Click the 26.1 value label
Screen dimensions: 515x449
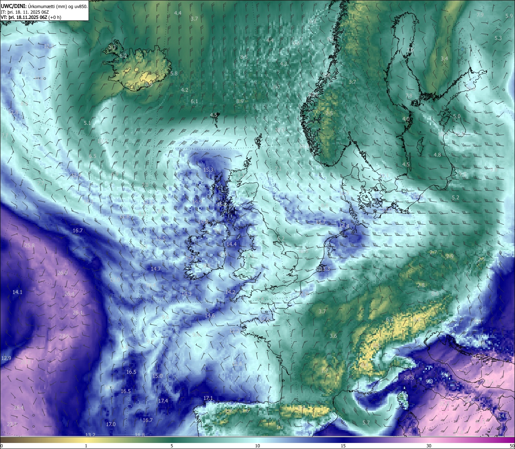pyautogui.click(x=78, y=312)
